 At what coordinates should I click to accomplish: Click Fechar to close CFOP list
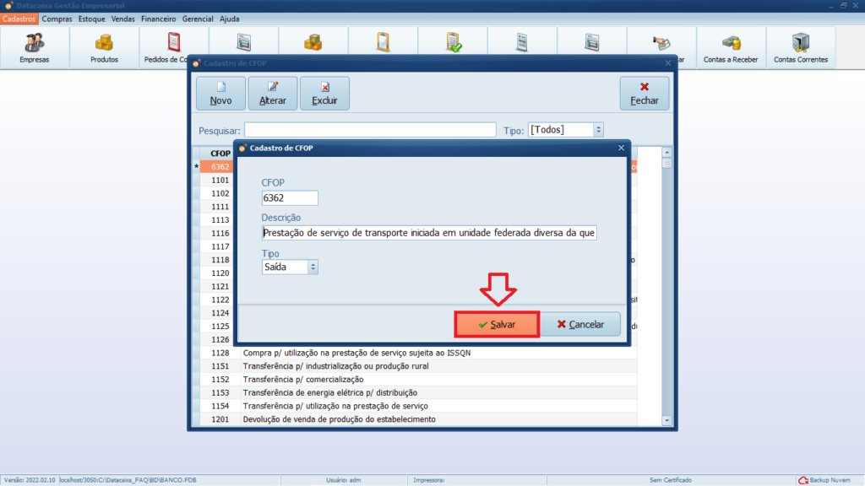[644, 93]
